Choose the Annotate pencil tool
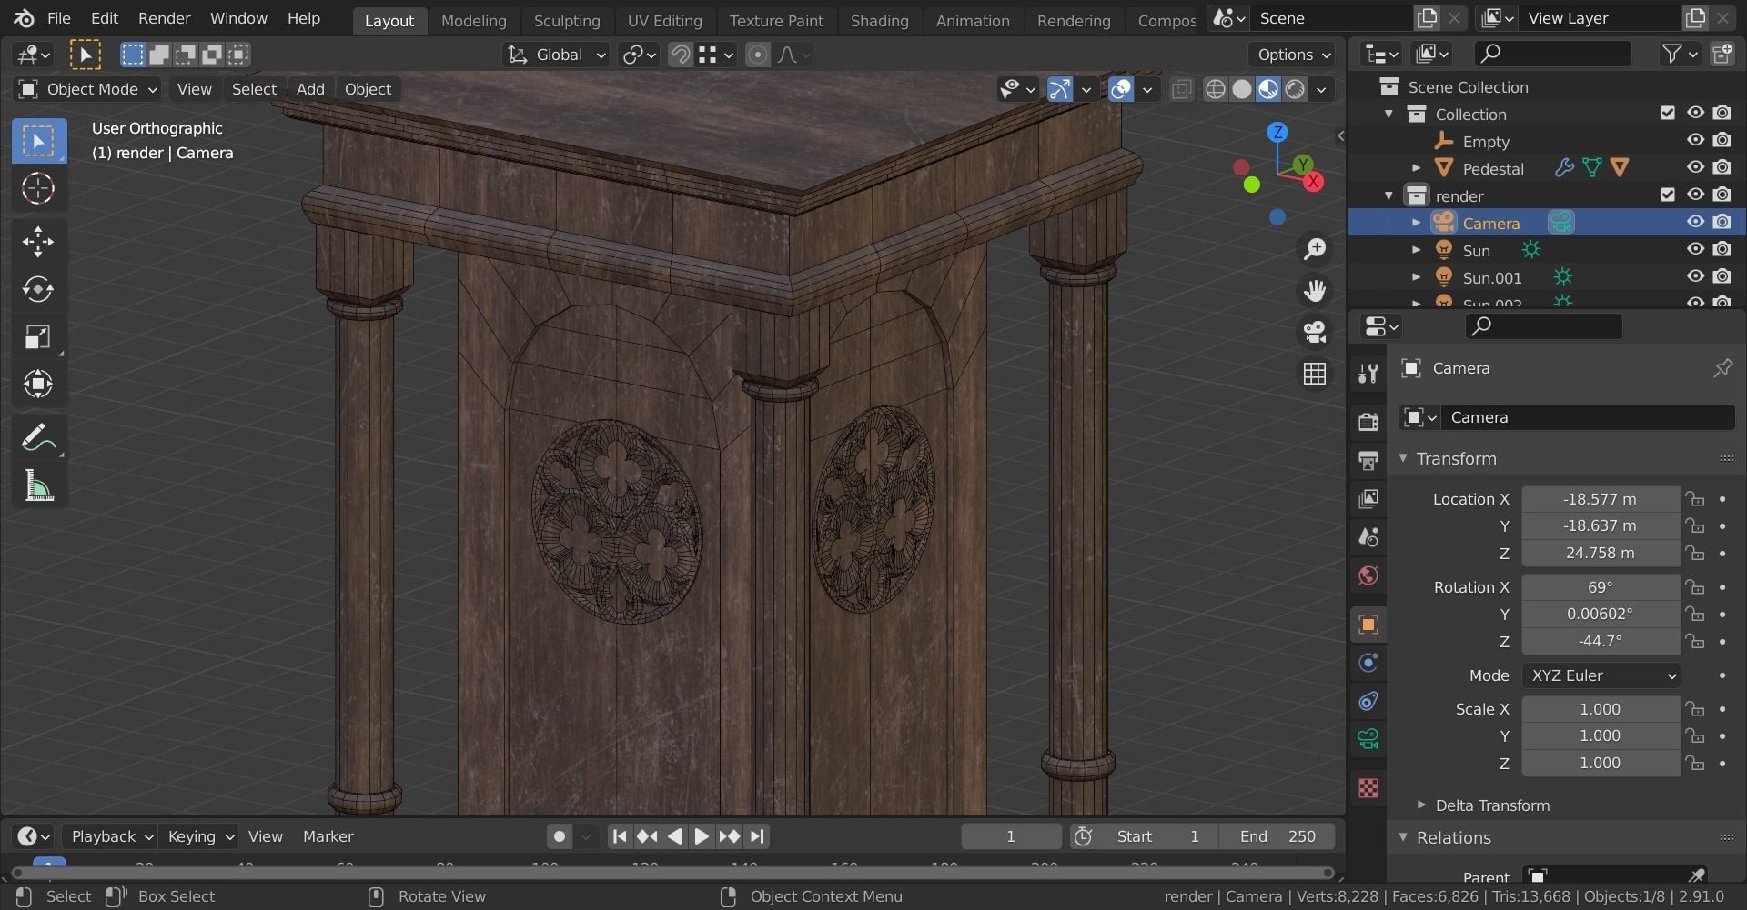Screen dimensions: 1747x910 click(x=38, y=438)
